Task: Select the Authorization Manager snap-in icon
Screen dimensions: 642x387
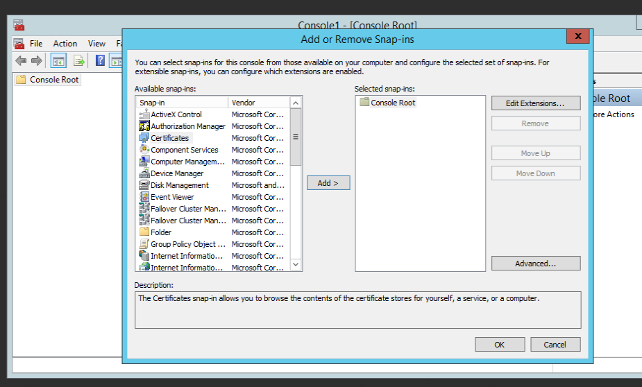Action: 144,126
